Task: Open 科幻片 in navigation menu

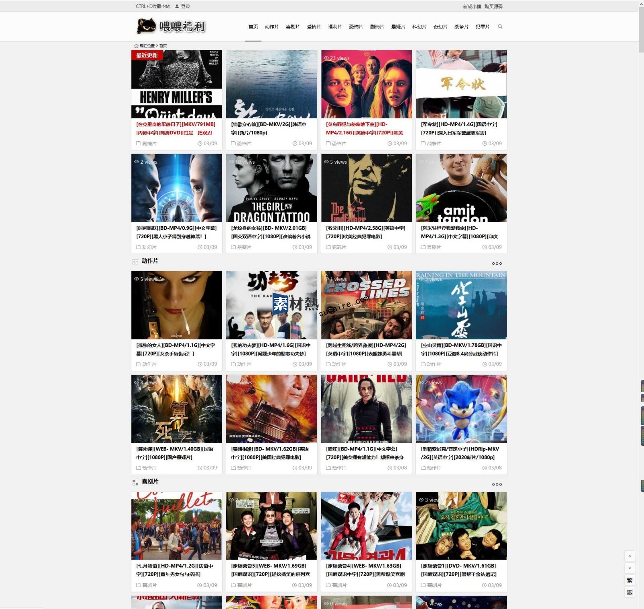Action: pyautogui.click(x=419, y=27)
